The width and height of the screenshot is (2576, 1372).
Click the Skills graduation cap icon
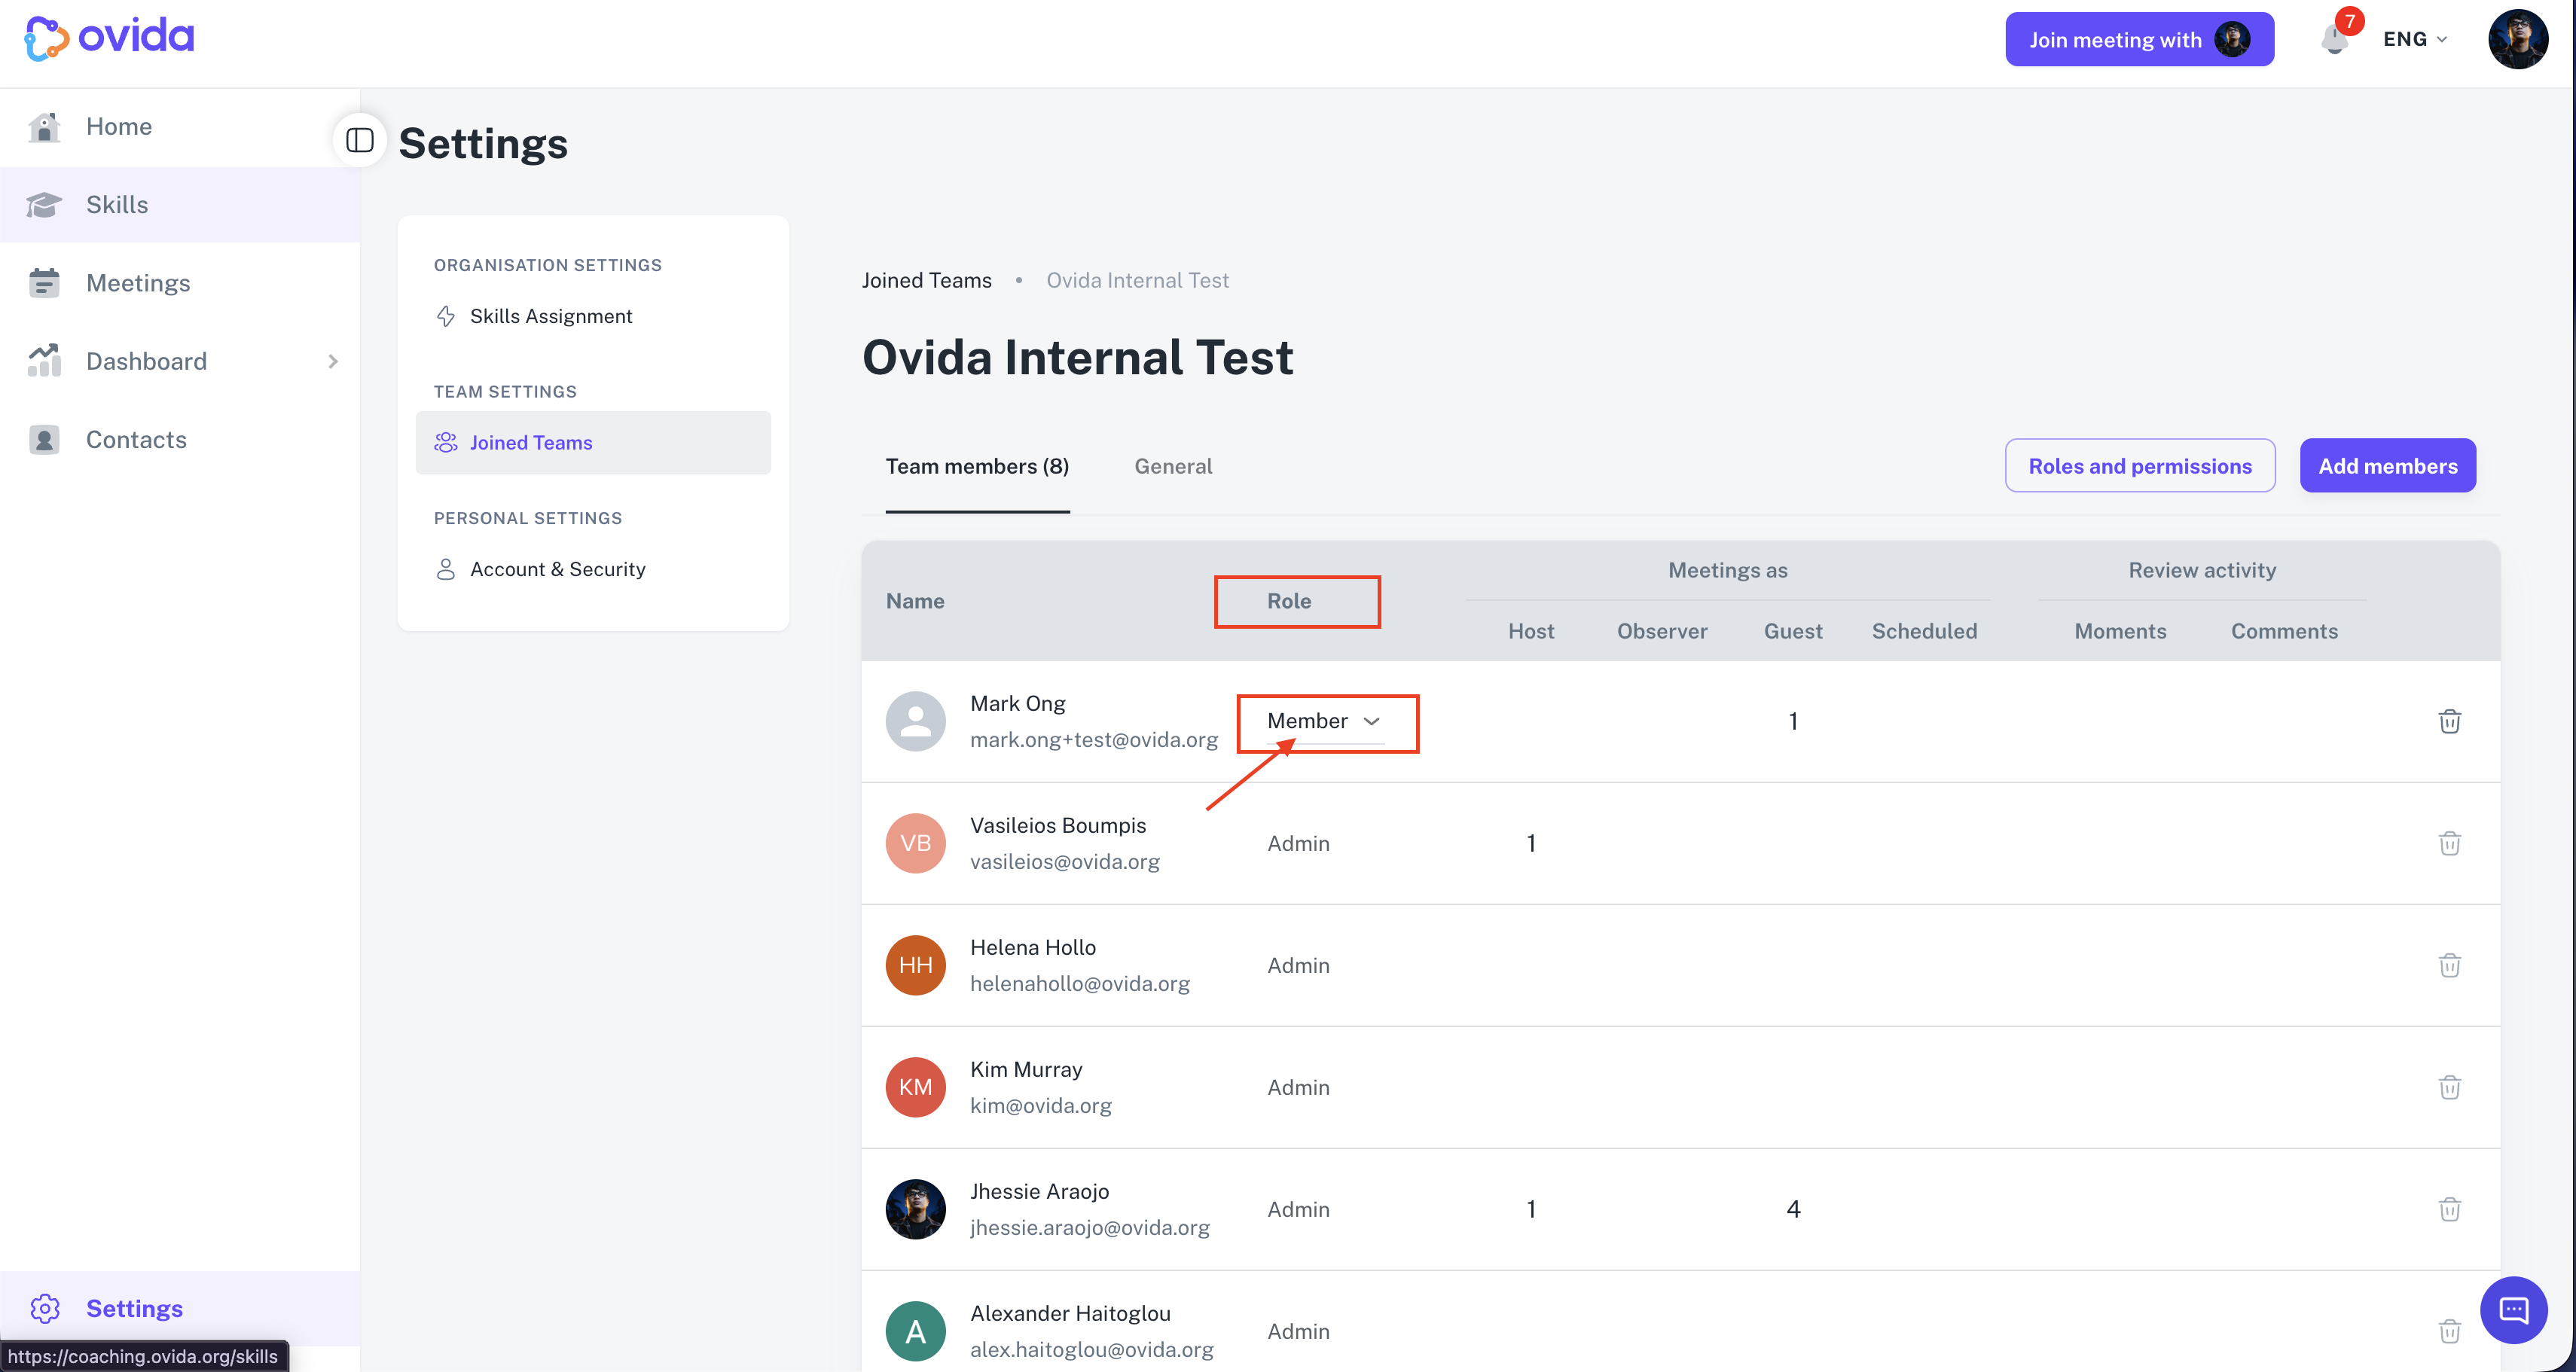(x=44, y=205)
